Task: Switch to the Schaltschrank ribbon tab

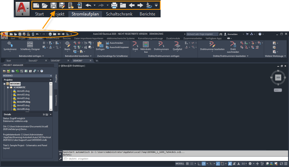Action: 53,38
